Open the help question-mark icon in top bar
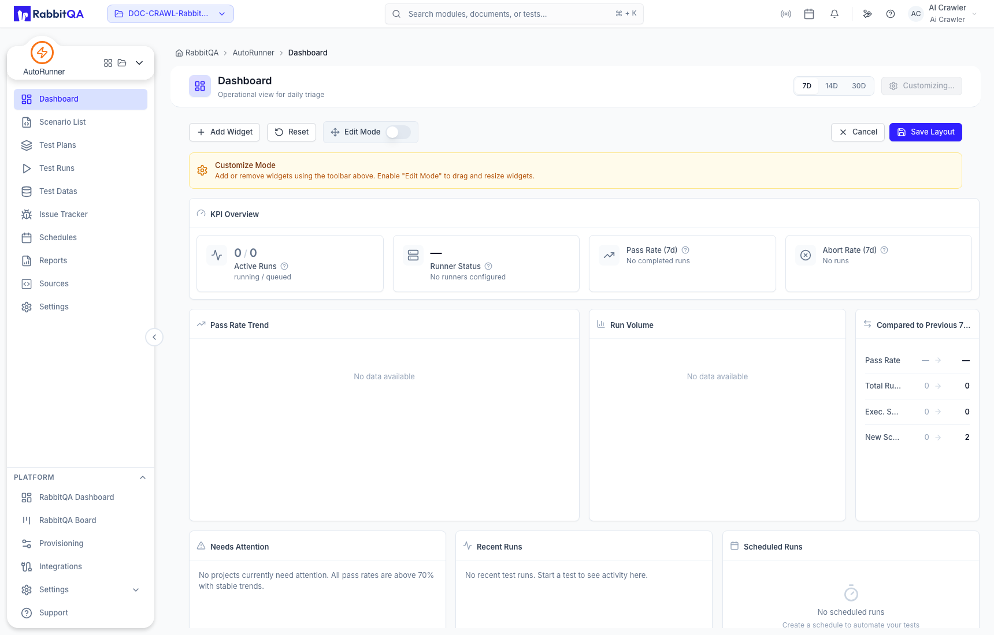 pos(891,14)
